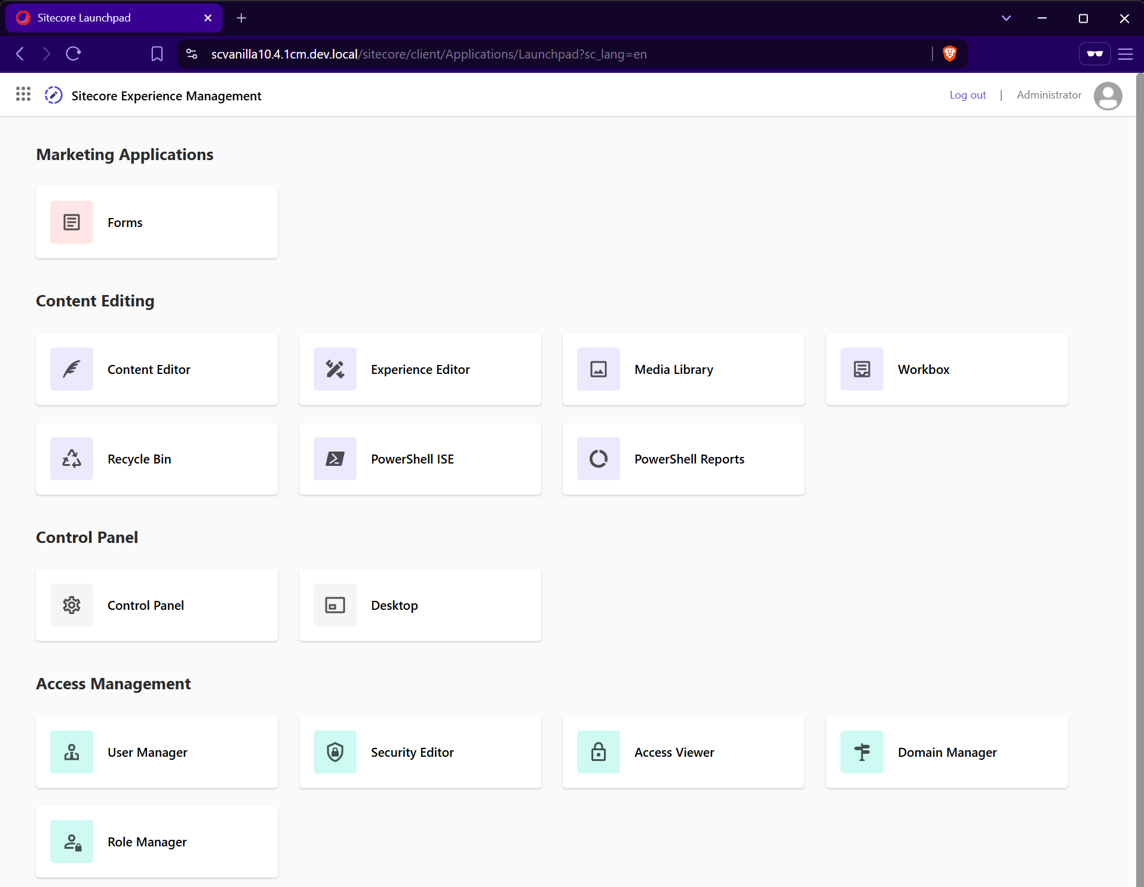Open the Recycle Bin
Screen dimensions: 1144x887
pos(156,459)
